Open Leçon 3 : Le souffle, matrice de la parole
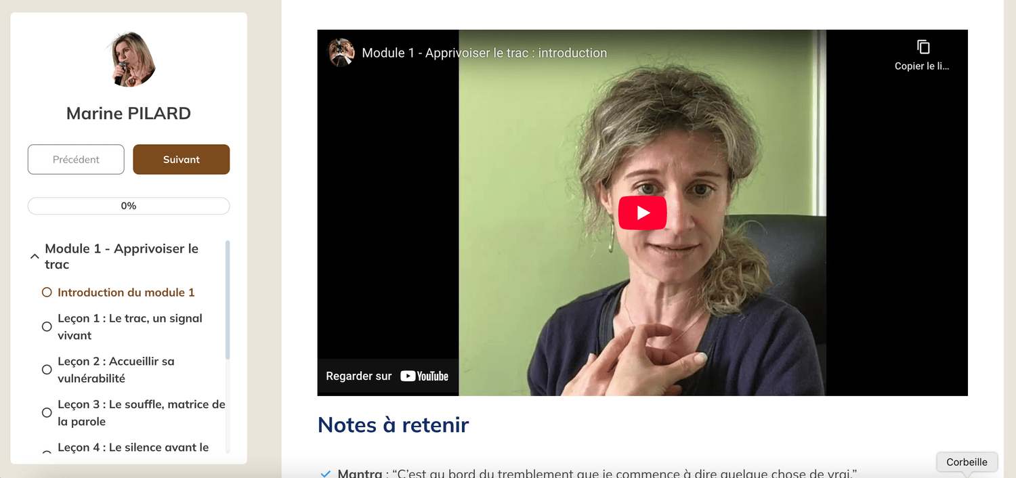The height and width of the screenshot is (478, 1016). click(x=141, y=412)
